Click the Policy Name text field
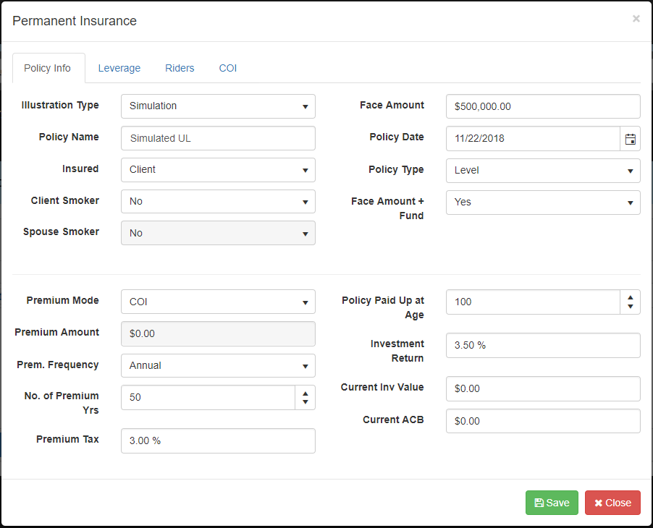The image size is (653, 528). pyautogui.click(x=218, y=137)
